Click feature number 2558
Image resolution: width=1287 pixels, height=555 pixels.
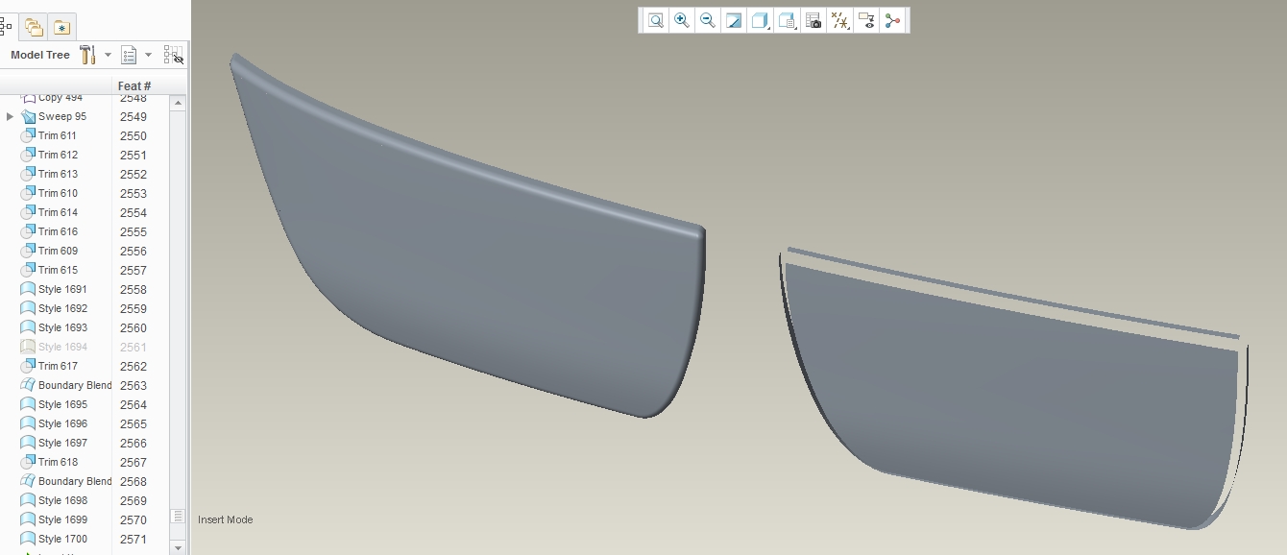pyautogui.click(x=134, y=289)
